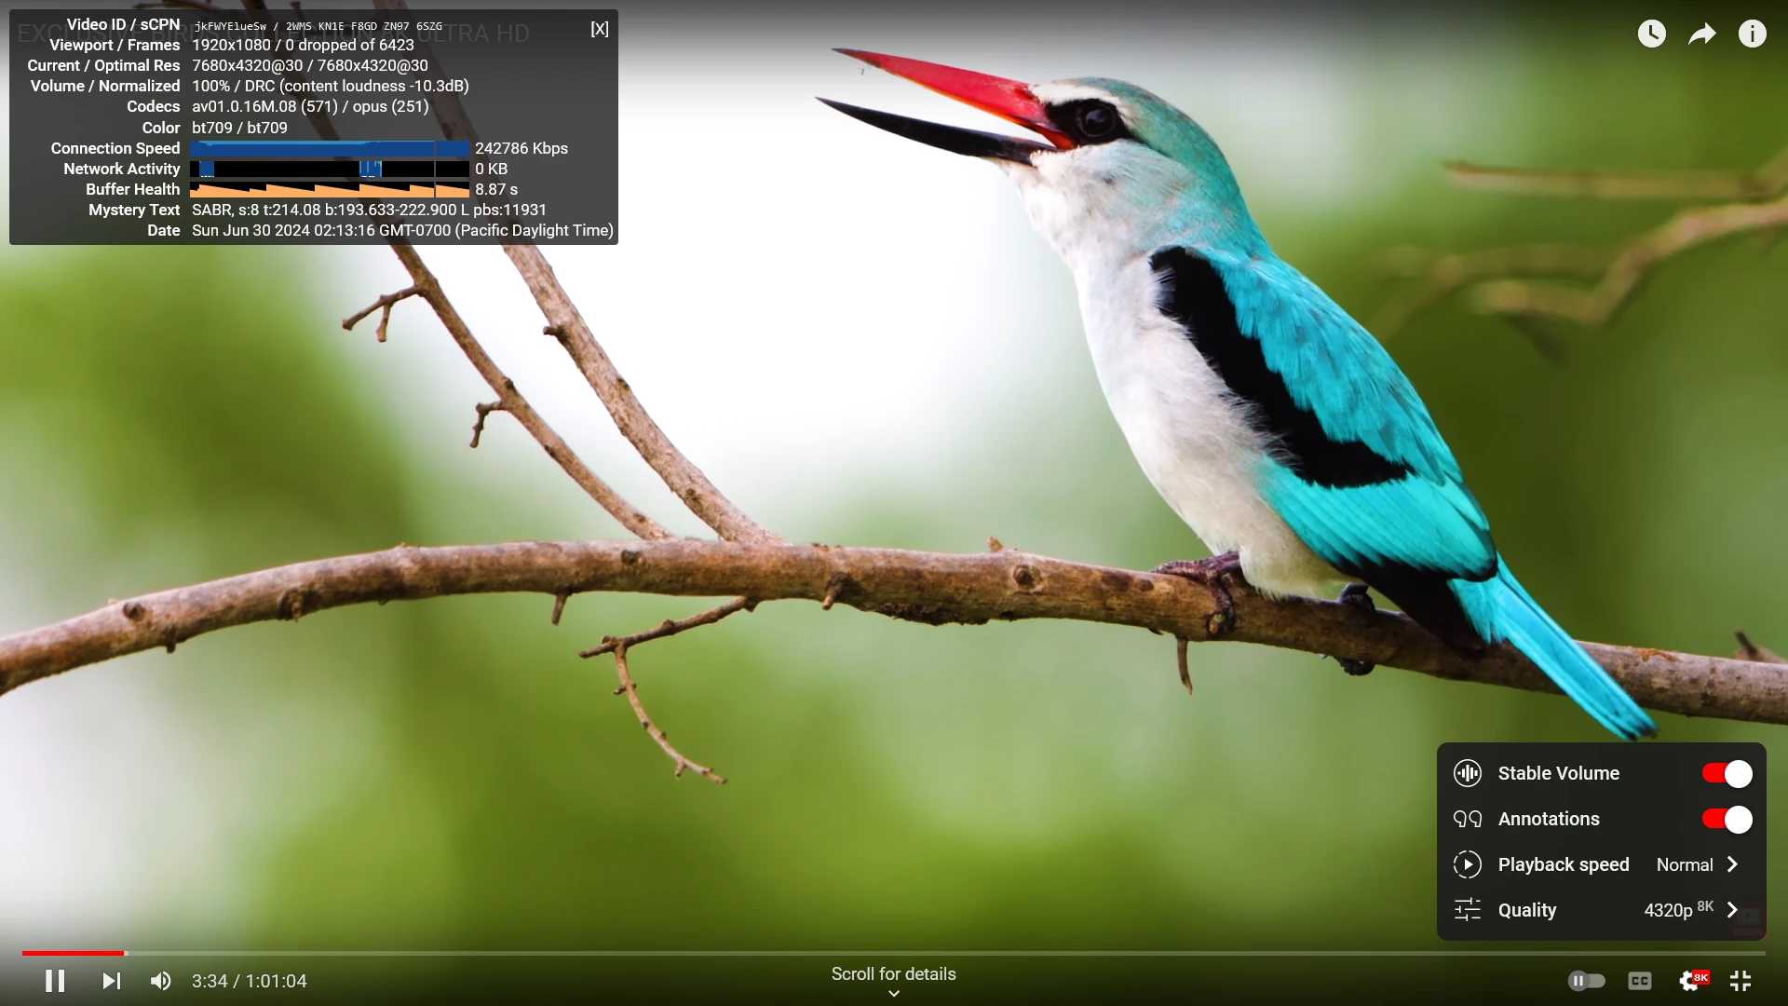Click the Date value in stats panel
The image size is (1788, 1006).
coord(402,230)
